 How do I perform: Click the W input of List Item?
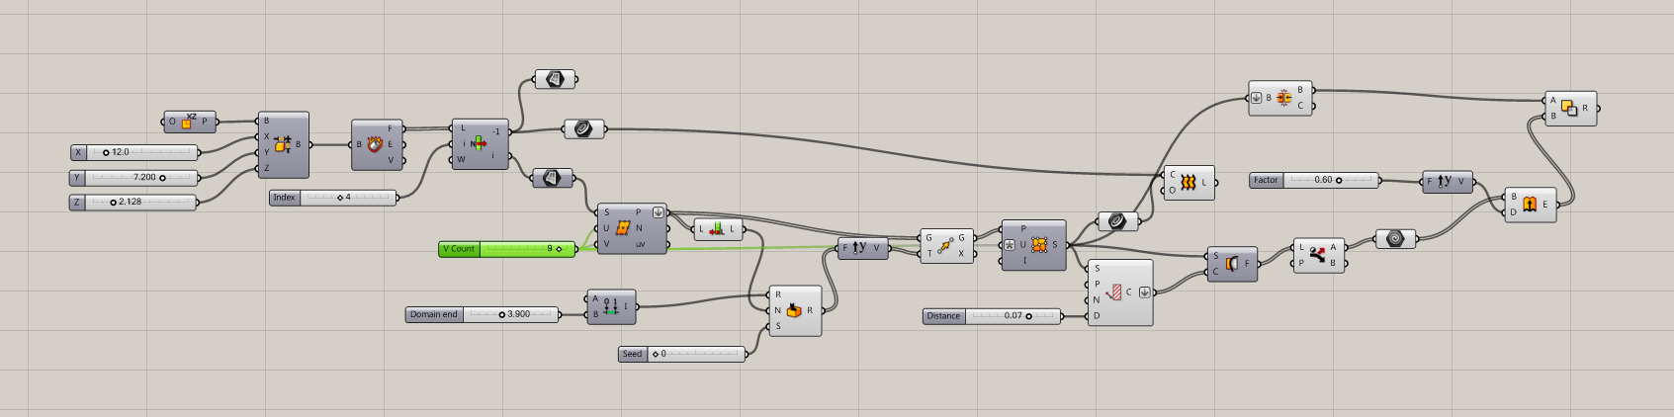tap(462, 159)
